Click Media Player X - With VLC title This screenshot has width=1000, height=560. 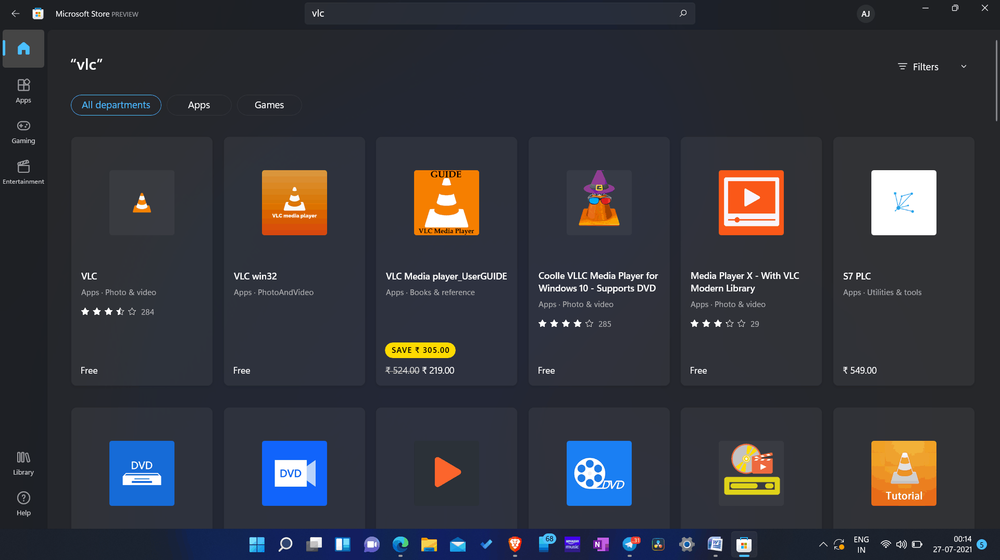click(745, 282)
